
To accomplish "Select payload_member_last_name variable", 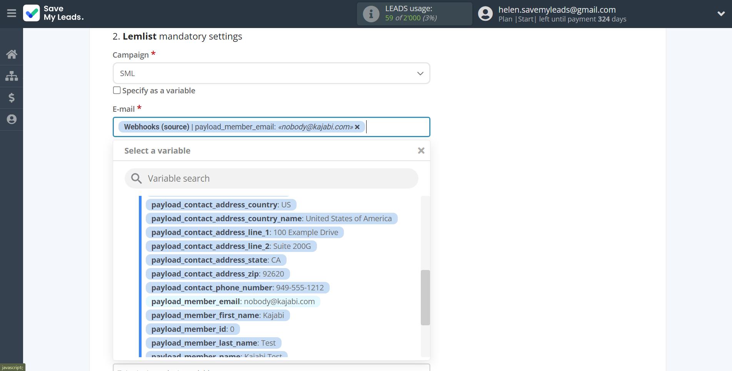I will click(x=213, y=343).
